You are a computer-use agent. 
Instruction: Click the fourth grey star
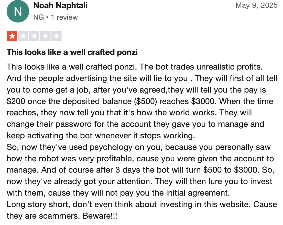click(x=45, y=36)
